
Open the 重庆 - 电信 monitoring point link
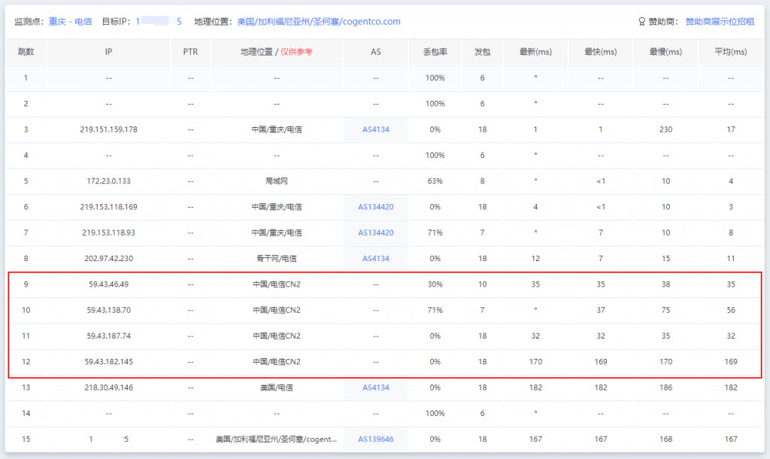tap(70, 22)
